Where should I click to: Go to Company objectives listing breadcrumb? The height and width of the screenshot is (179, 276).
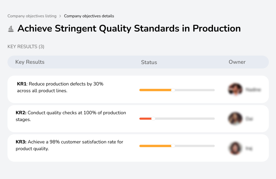click(x=32, y=16)
